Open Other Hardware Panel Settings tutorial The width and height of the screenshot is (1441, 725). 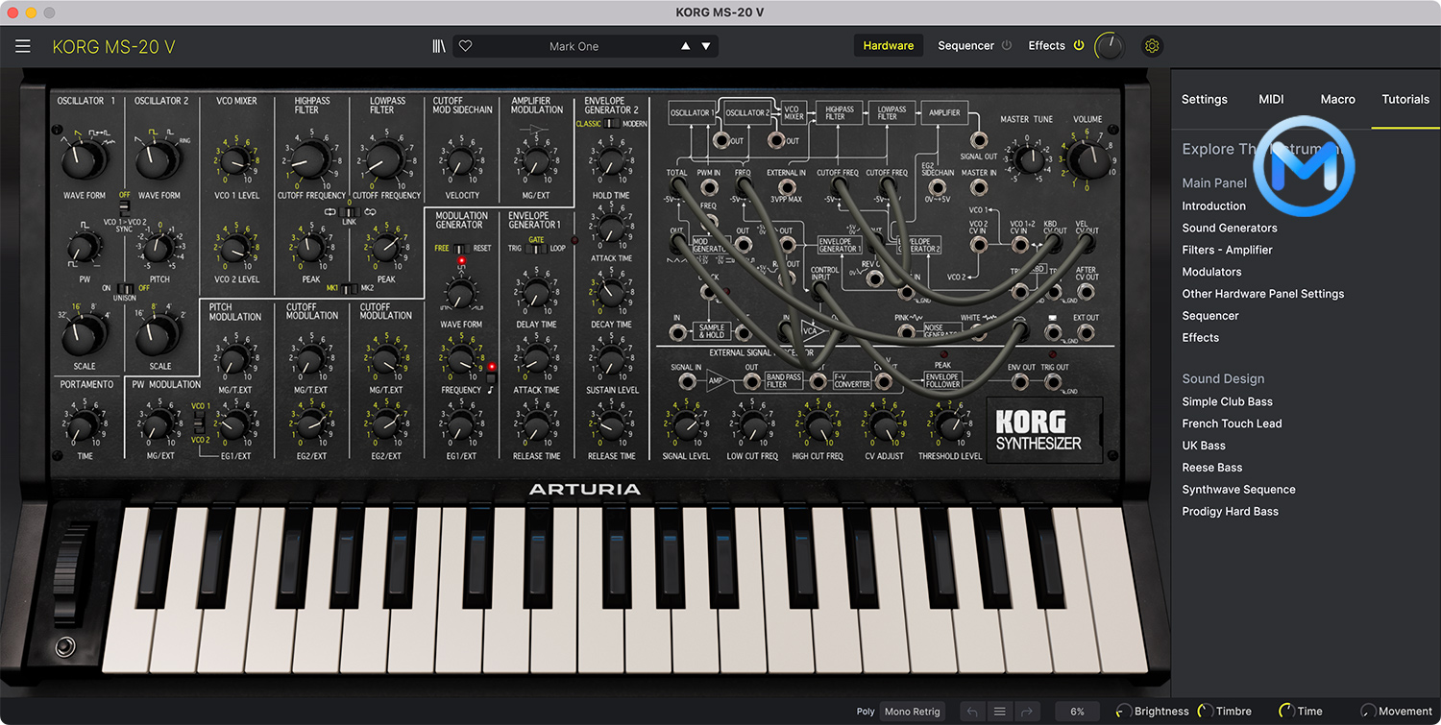1262,294
